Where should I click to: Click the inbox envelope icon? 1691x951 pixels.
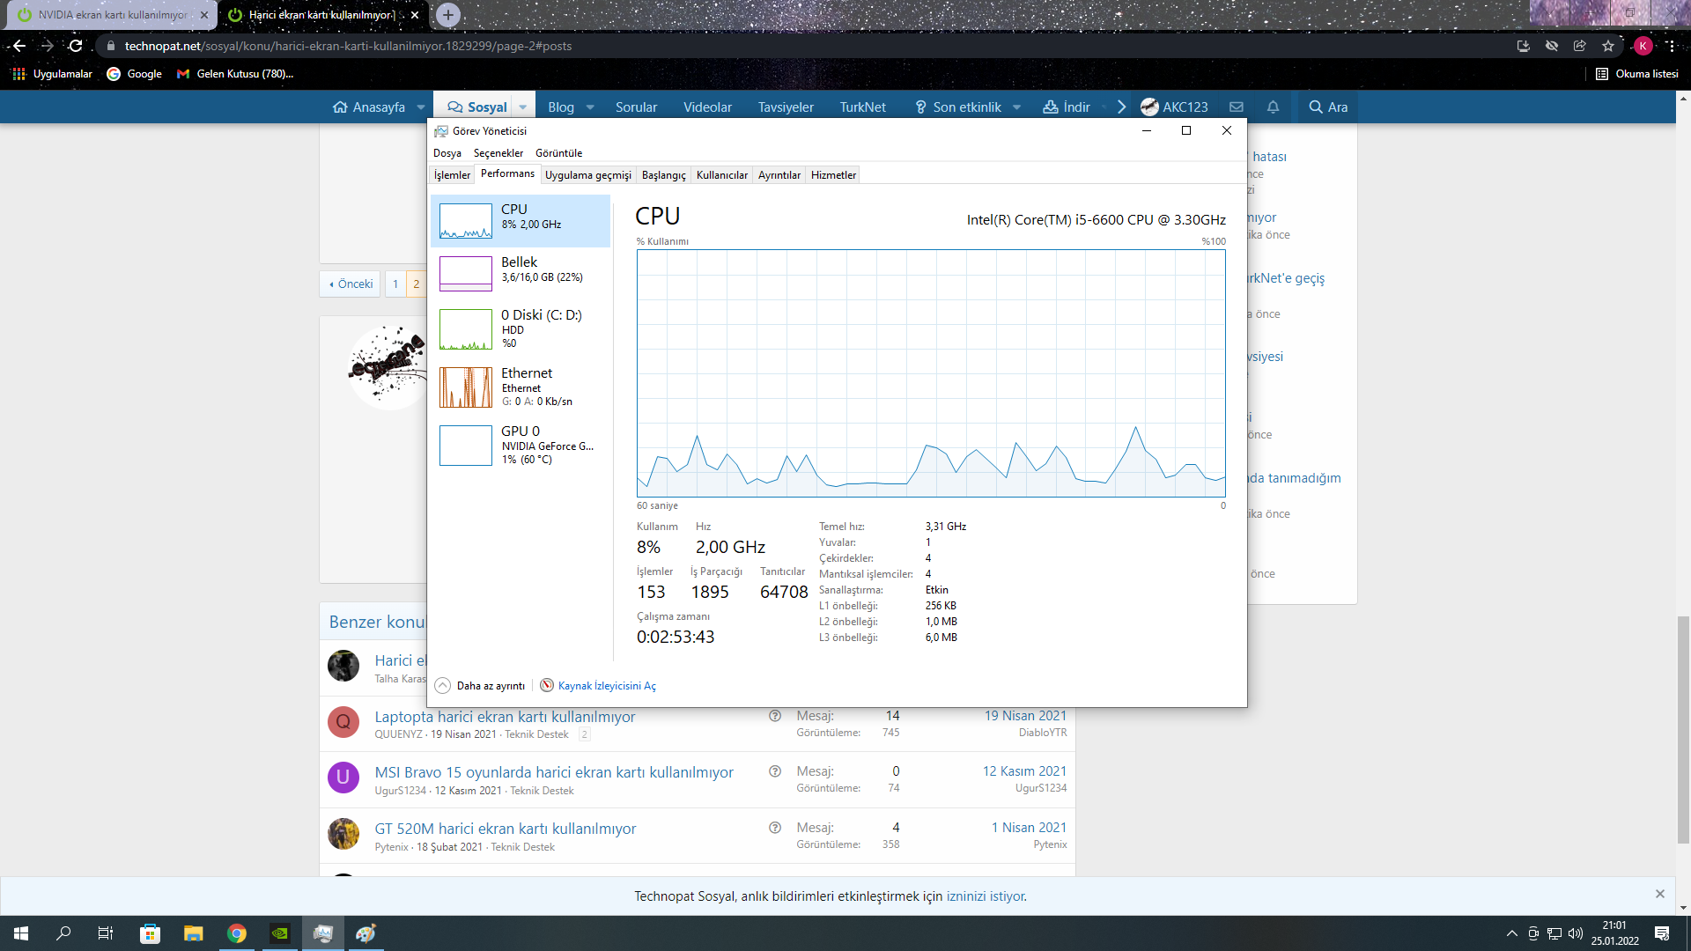[1237, 107]
